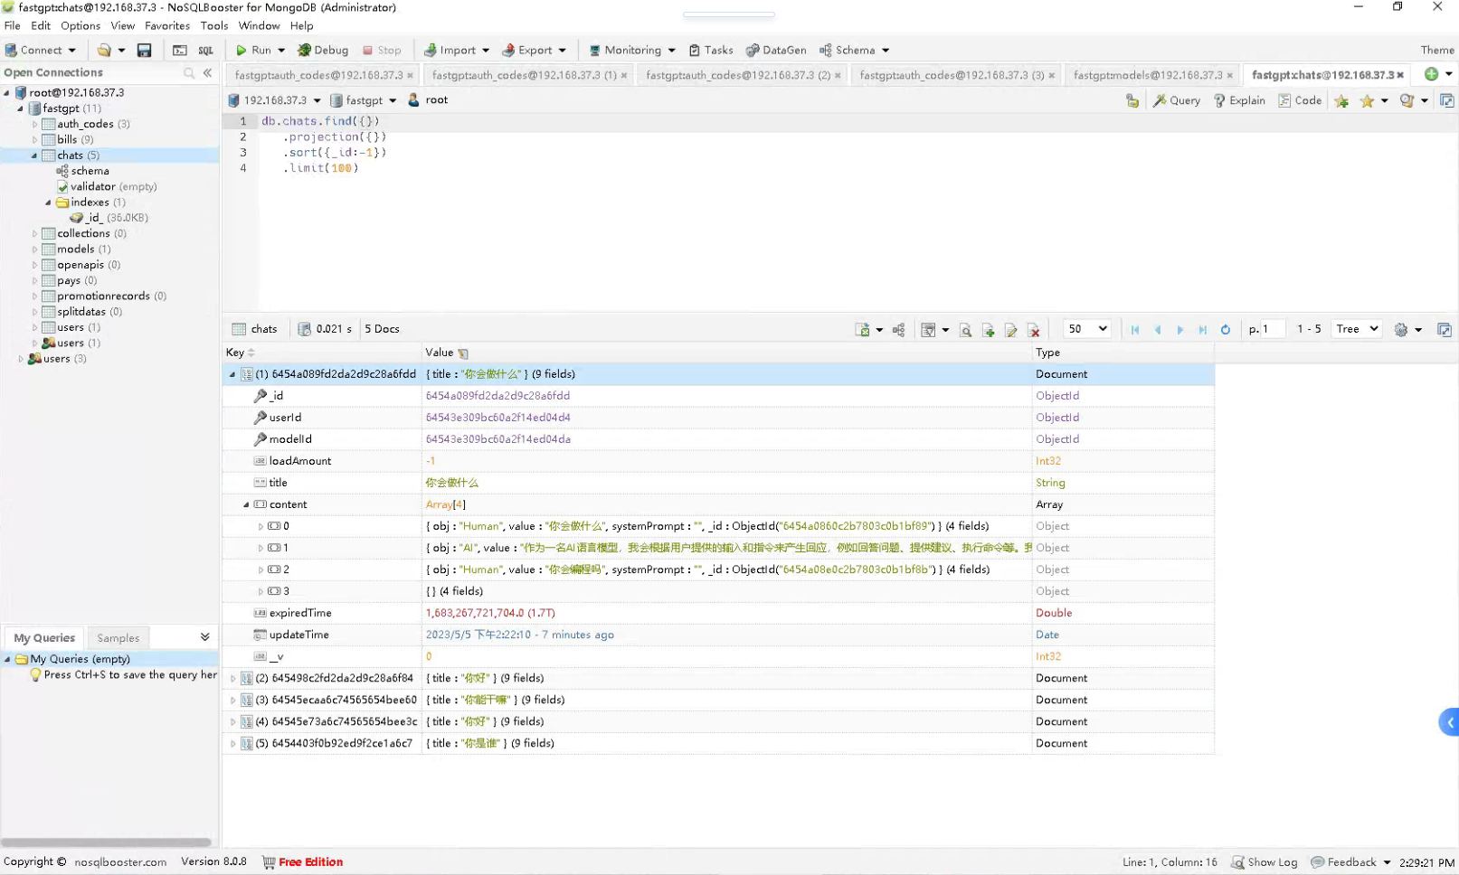
Task: Collapse the content array row
Action: pyautogui.click(x=246, y=504)
